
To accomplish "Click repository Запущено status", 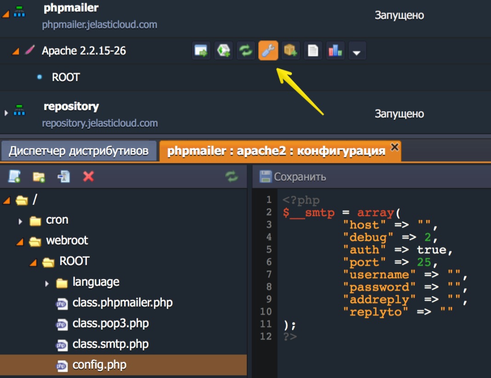I will click(x=399, y=114).
